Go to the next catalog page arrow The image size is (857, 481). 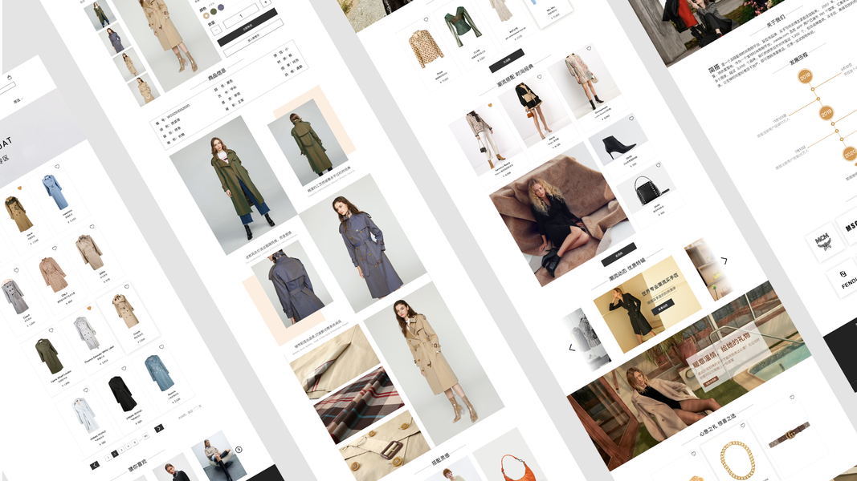click(x=159, y=429)
